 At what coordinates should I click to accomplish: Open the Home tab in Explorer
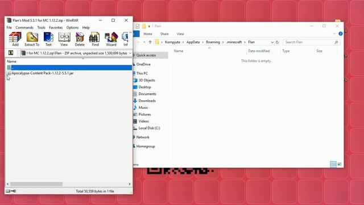(148, 34)
